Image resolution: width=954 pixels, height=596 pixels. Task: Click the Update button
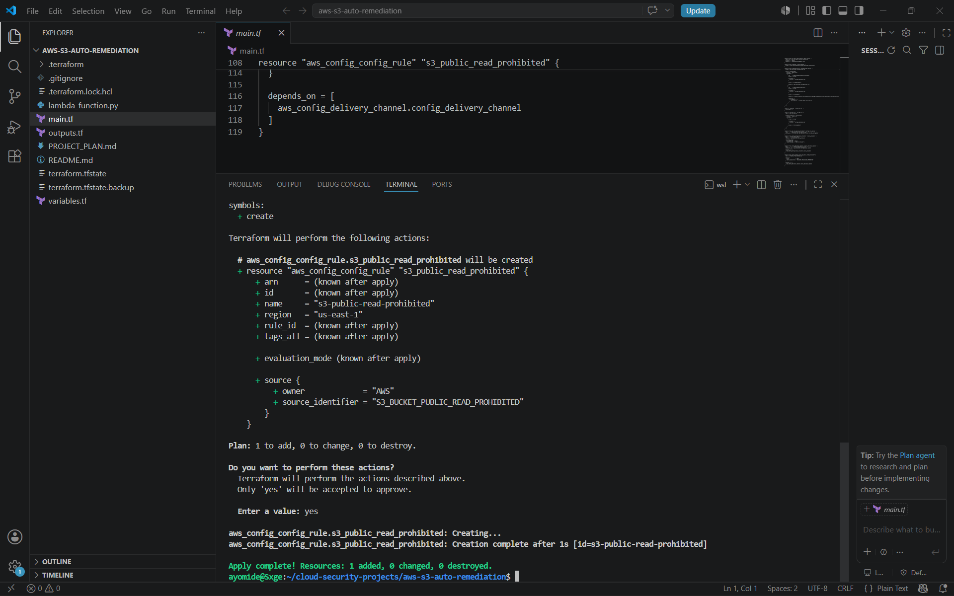click(698, 10)
